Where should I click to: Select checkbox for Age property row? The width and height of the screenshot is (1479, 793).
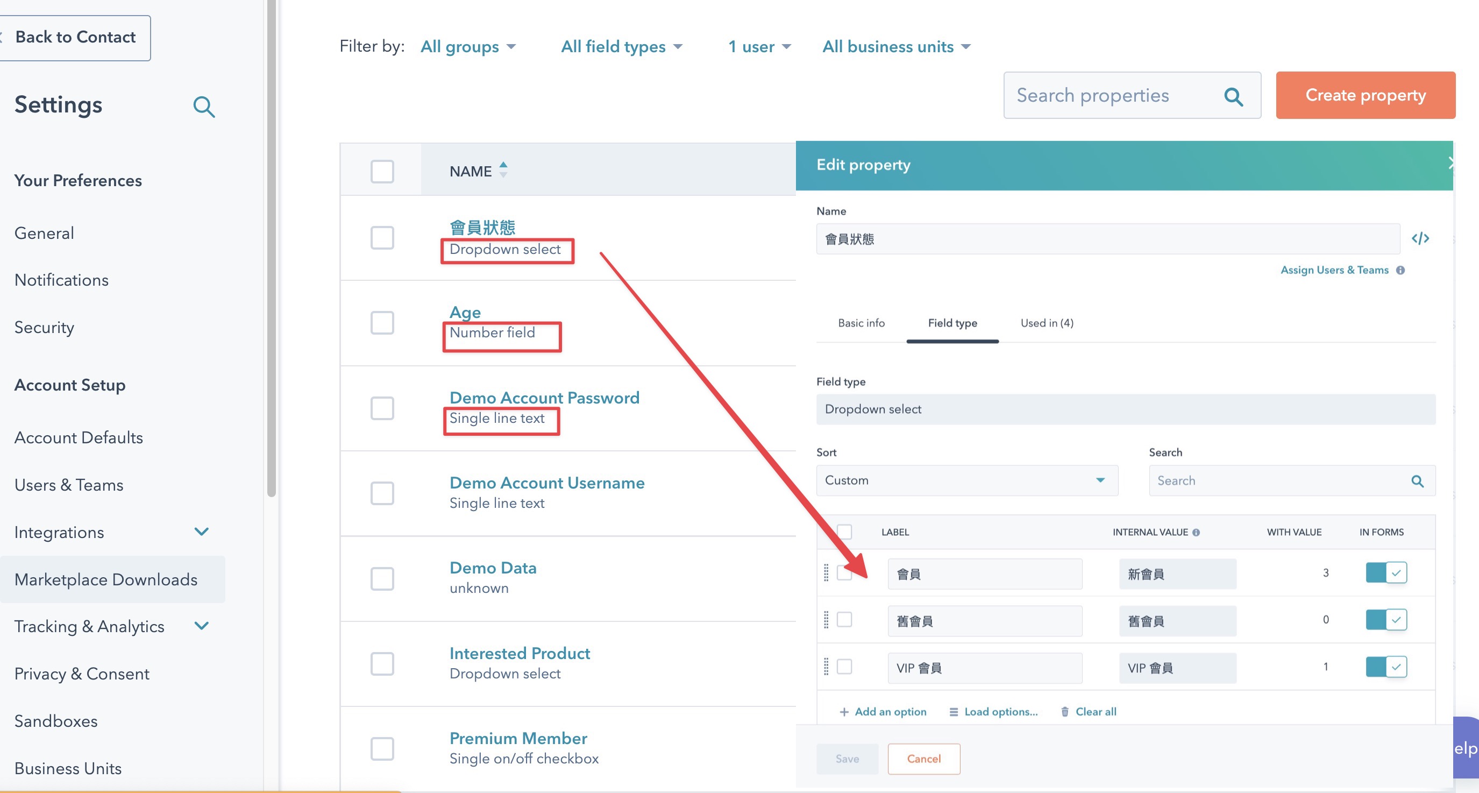[382, 323]
